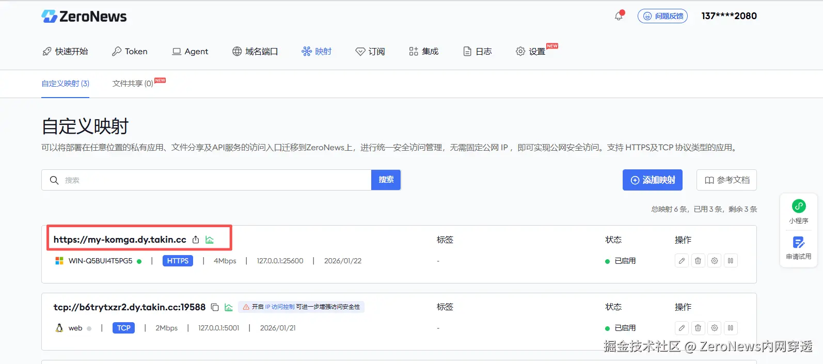This screenshot has height=364, width=823.
Task: Open settings gear for TCP mapping
Action: 715,328
